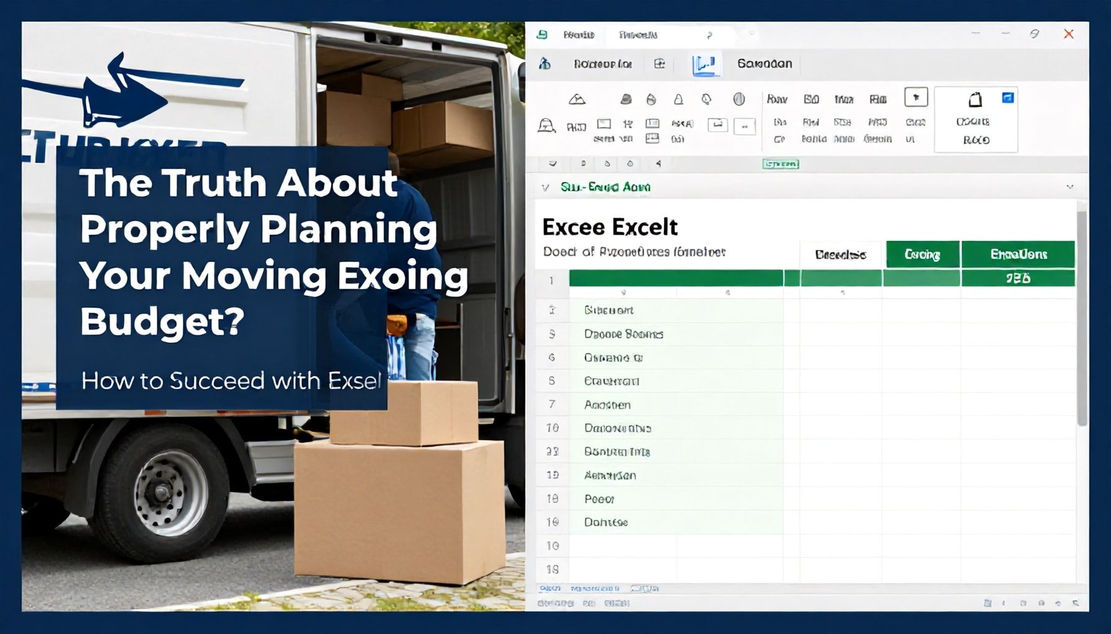The image size is (1111, 634).
Task: Toggle the small checkmark control below the ribbon
Action: coord(553,163)
